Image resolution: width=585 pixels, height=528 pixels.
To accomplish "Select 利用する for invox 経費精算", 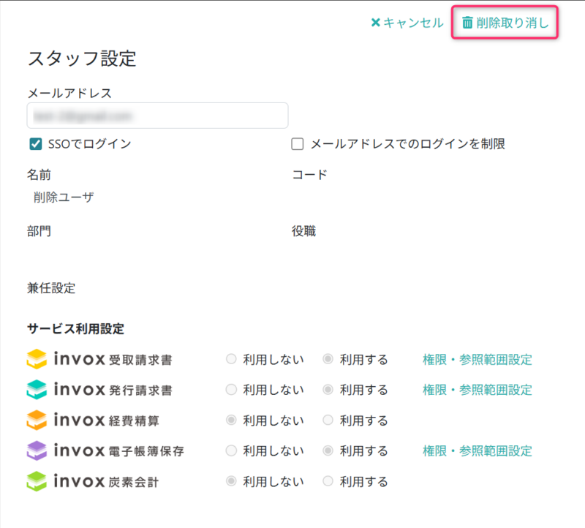I will pyautogui.click(x=328, y=420).
